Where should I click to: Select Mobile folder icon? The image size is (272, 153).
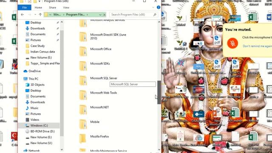[83, 124]
